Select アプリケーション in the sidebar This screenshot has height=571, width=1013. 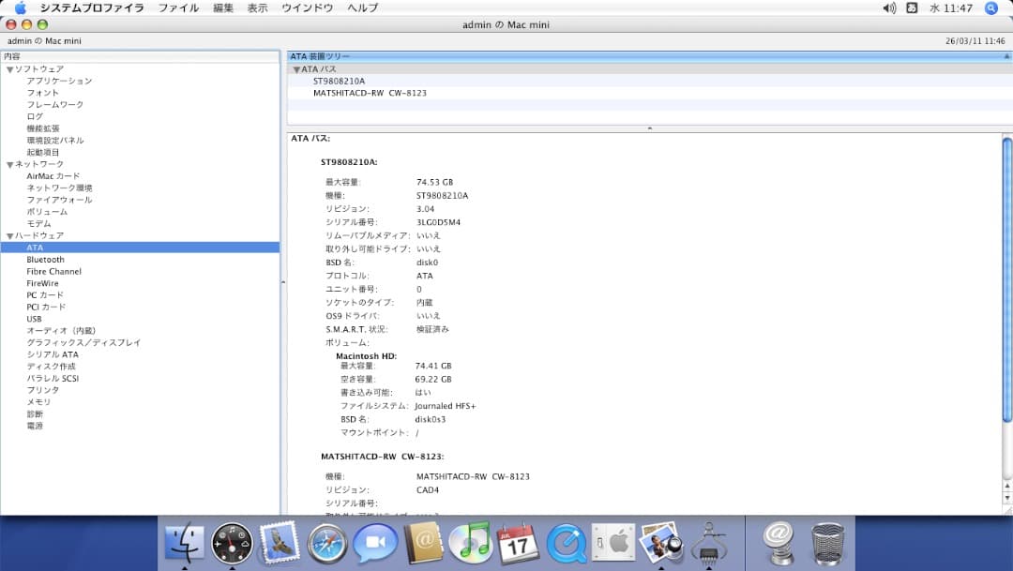(59, 81)
